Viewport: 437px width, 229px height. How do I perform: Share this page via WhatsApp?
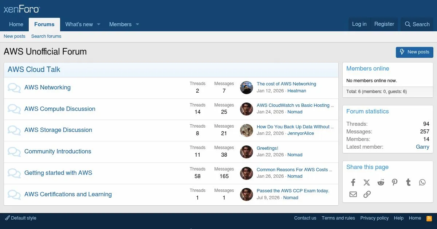(422, 182)
